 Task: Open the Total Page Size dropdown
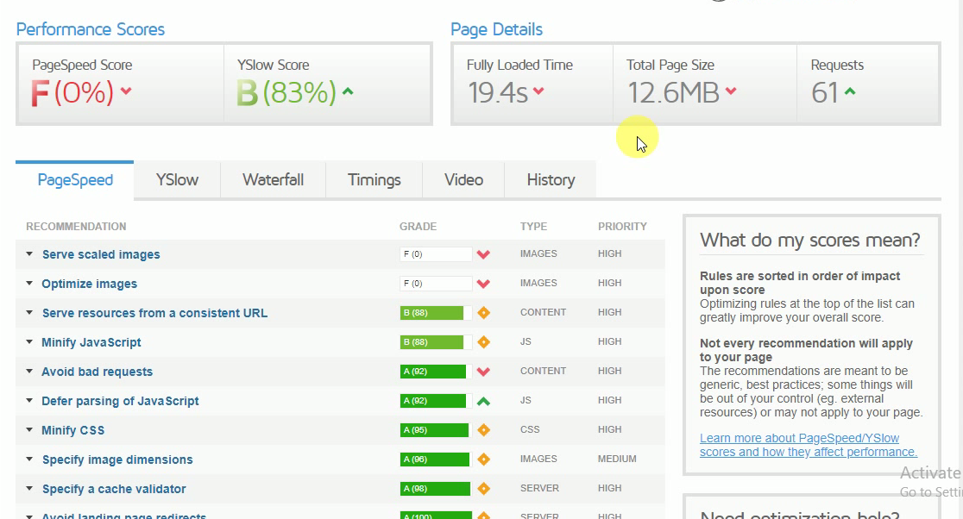tap(732, 90)
